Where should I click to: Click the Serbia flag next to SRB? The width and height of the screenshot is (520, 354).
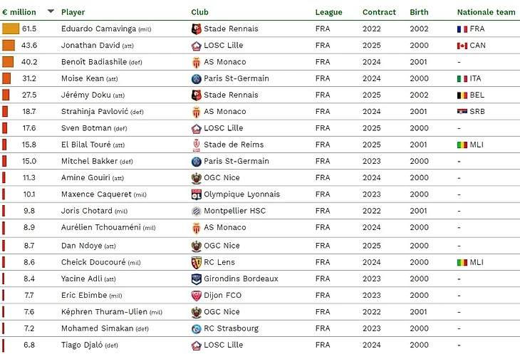click(462, 112)
